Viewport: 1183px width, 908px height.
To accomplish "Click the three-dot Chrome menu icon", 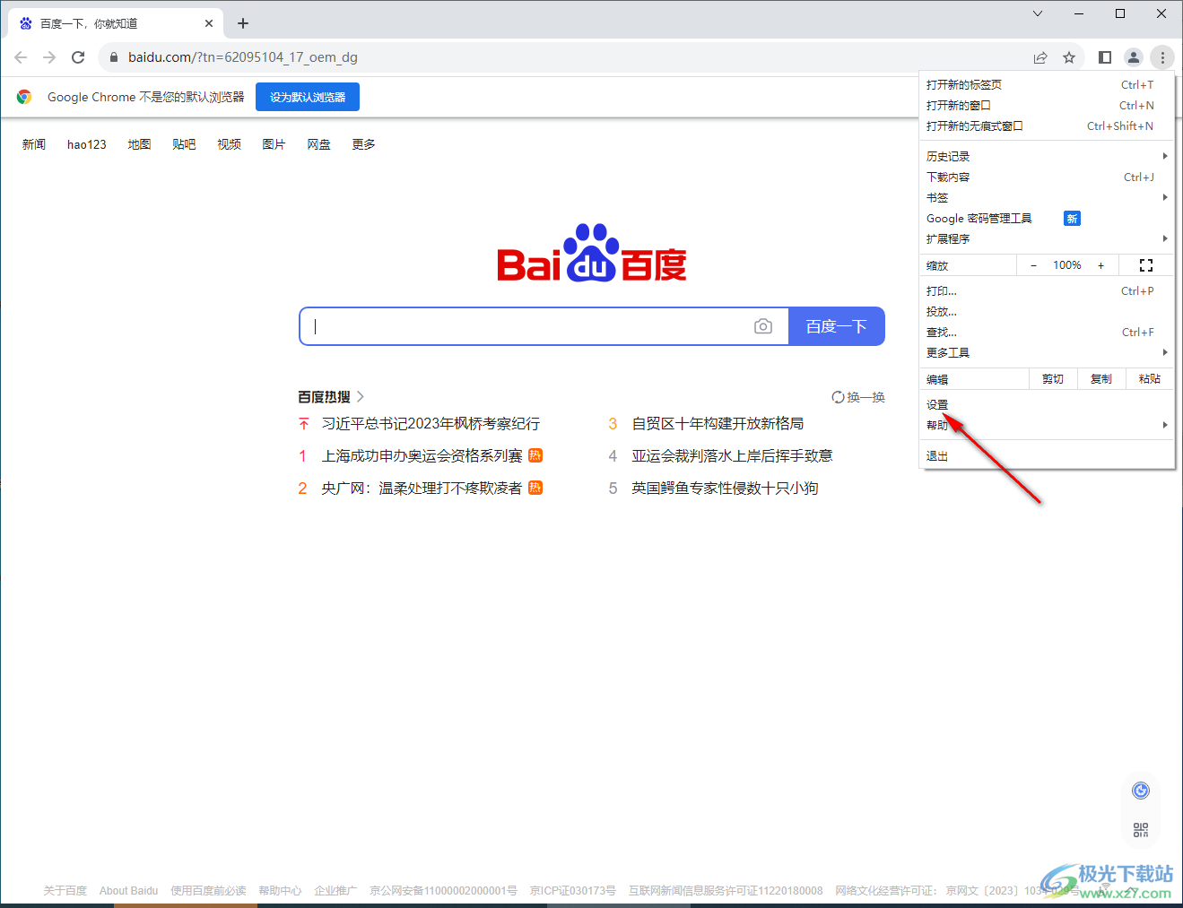I will coord(1162,57).
